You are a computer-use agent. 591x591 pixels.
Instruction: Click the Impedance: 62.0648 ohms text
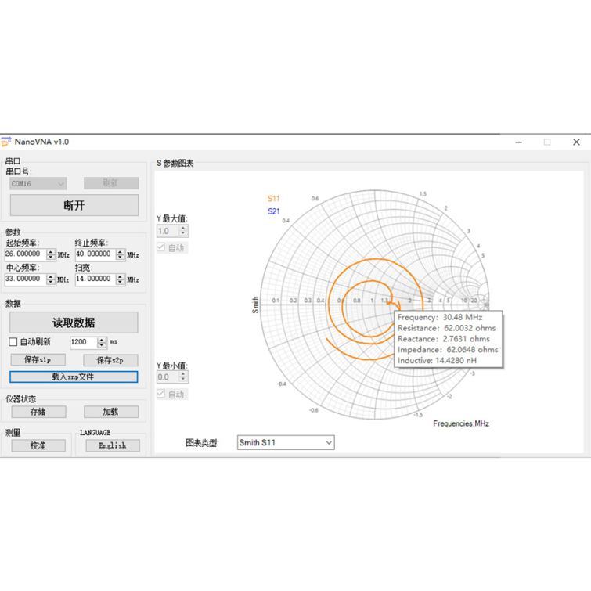[448, 350]
